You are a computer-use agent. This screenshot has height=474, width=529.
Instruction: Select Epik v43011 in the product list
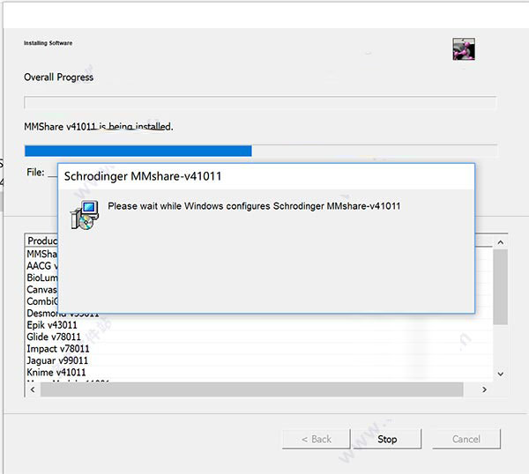[x=52, y=325]
